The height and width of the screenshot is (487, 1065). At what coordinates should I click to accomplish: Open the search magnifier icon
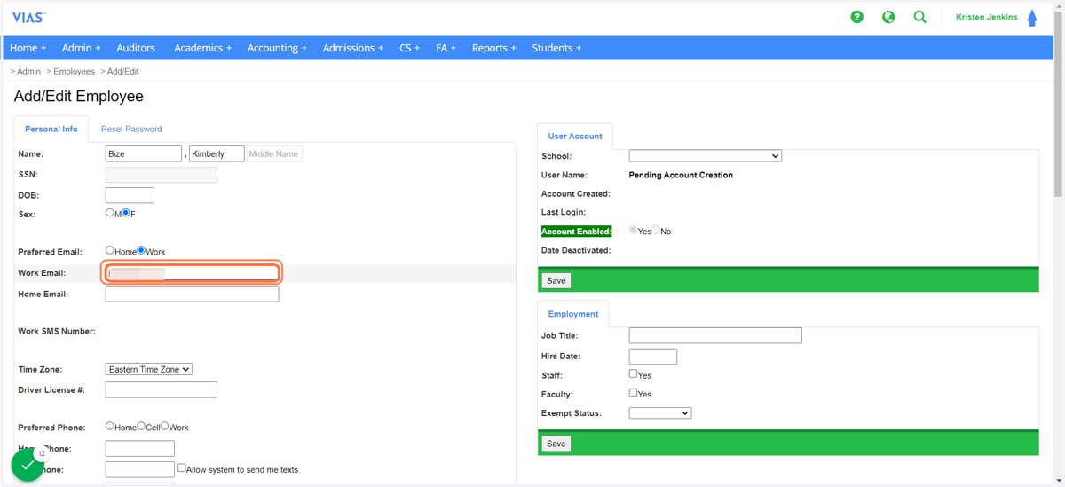coord(920,17)
